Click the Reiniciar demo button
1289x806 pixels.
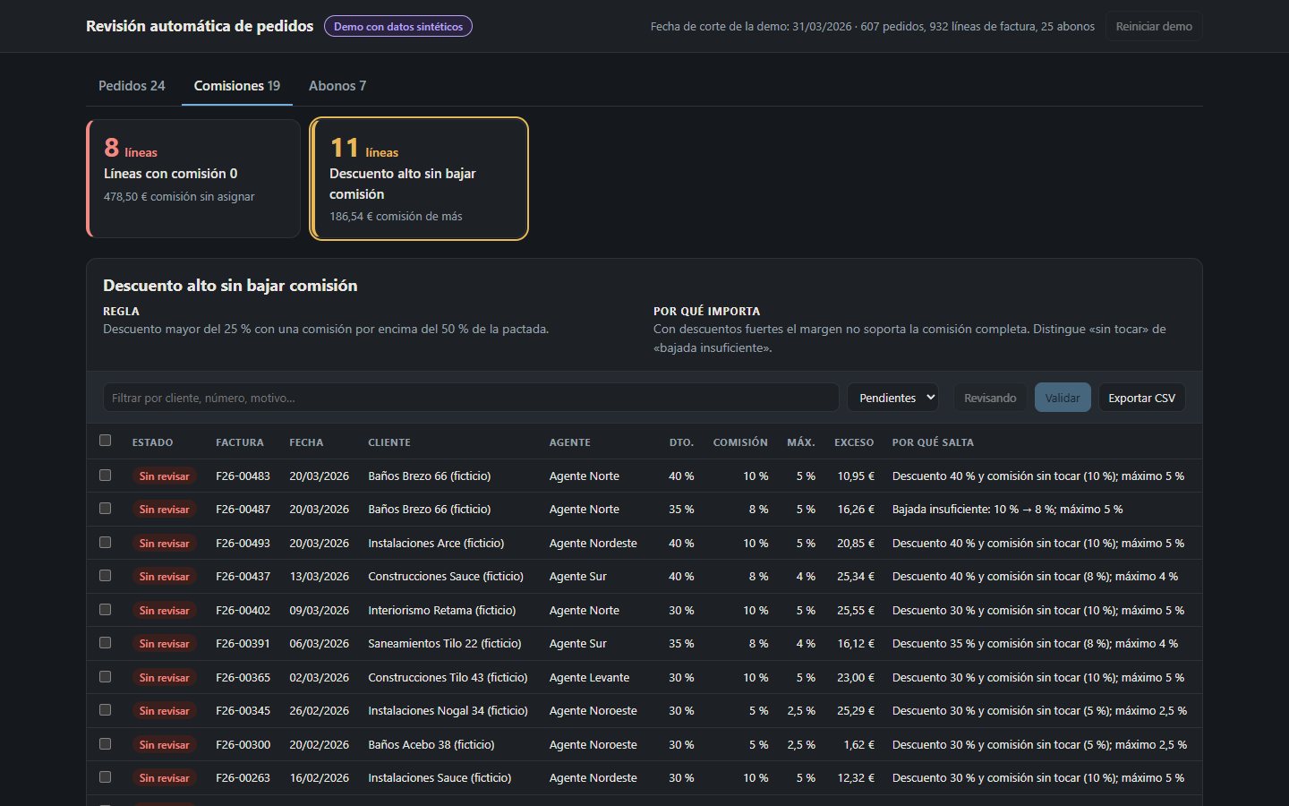point(1154,26)
